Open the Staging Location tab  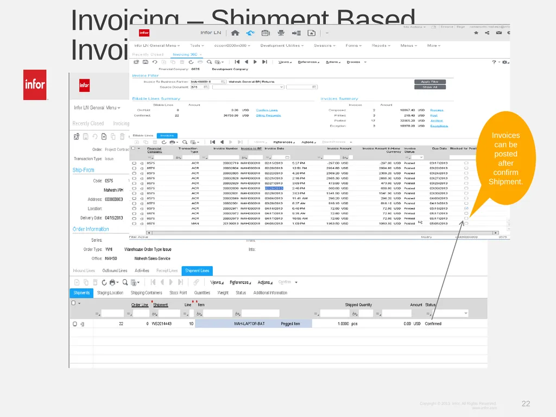click(110, 293)
